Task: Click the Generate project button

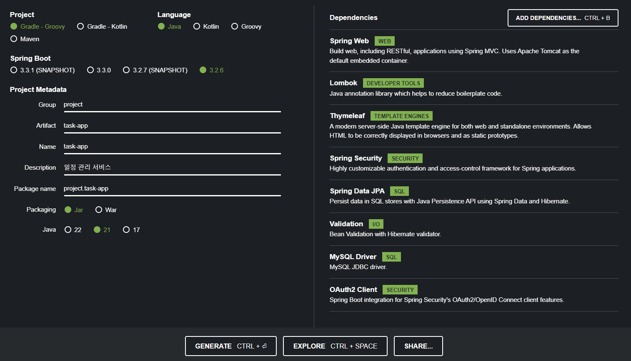Action: pos(231,346)
